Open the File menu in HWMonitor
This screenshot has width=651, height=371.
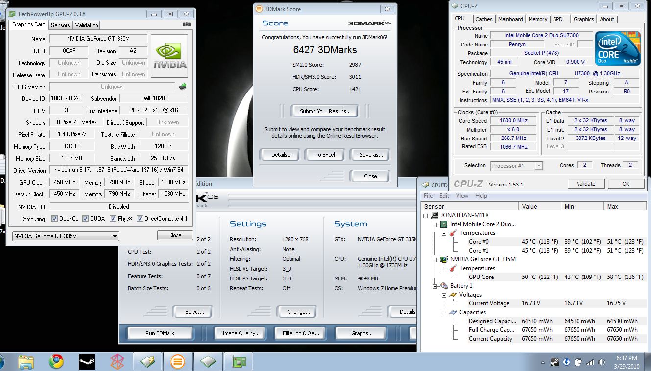428,196
